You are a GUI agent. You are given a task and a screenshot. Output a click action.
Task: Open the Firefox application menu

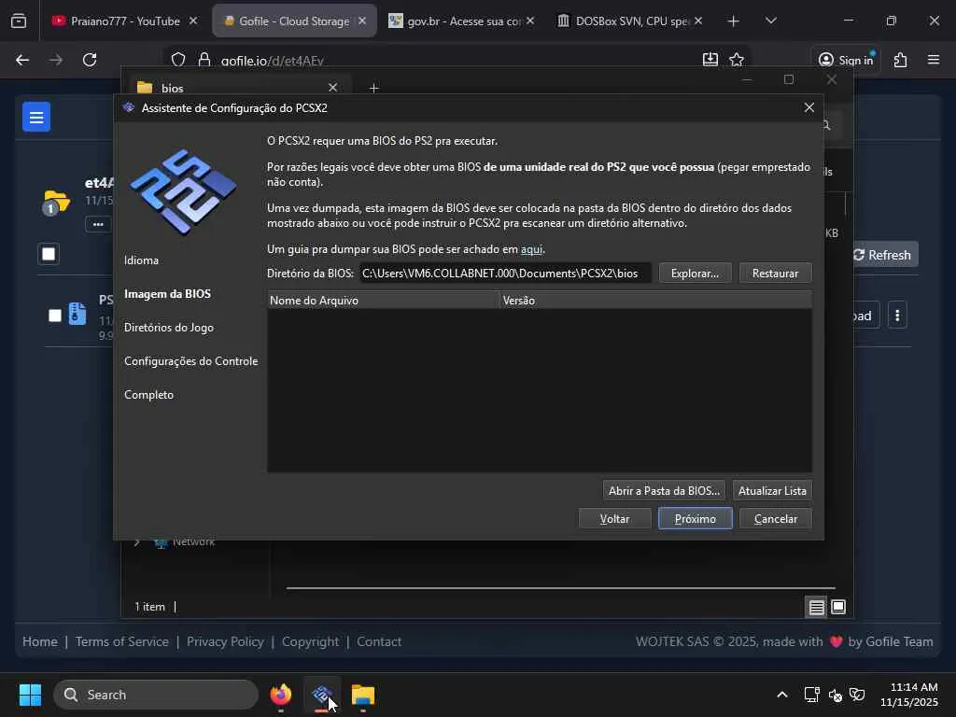pos(934,60)
